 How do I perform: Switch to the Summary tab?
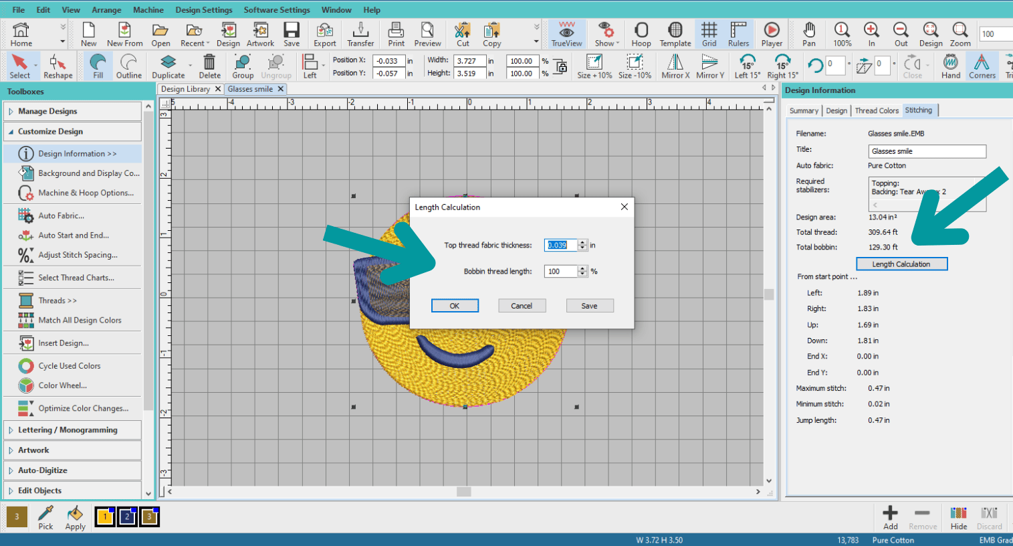(804, 110)
